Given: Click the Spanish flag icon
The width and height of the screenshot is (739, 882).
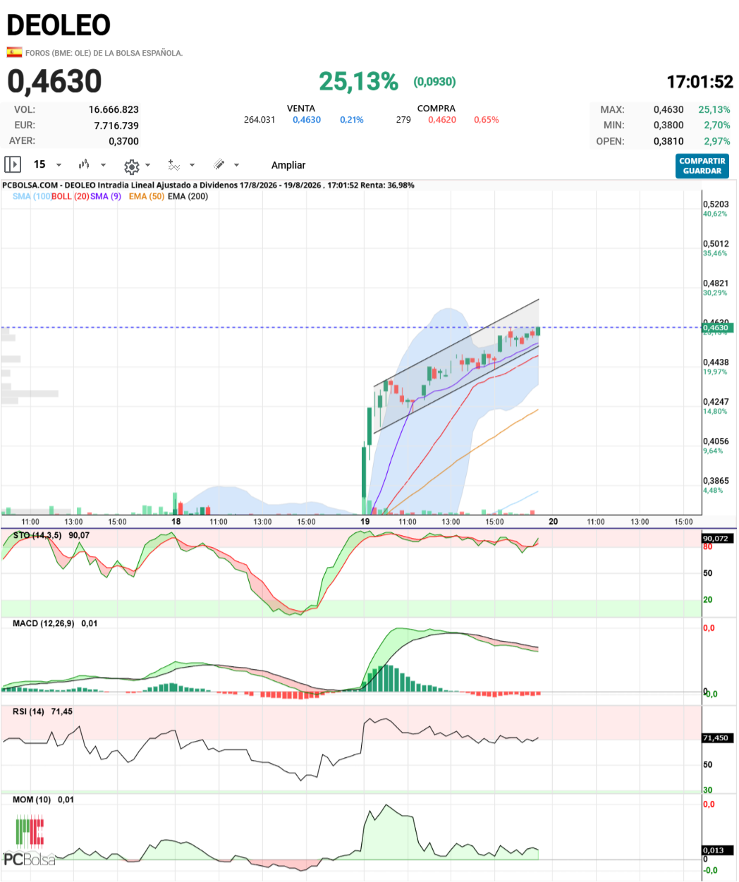Looking at the screenshot, I should (x=14, y=52).
